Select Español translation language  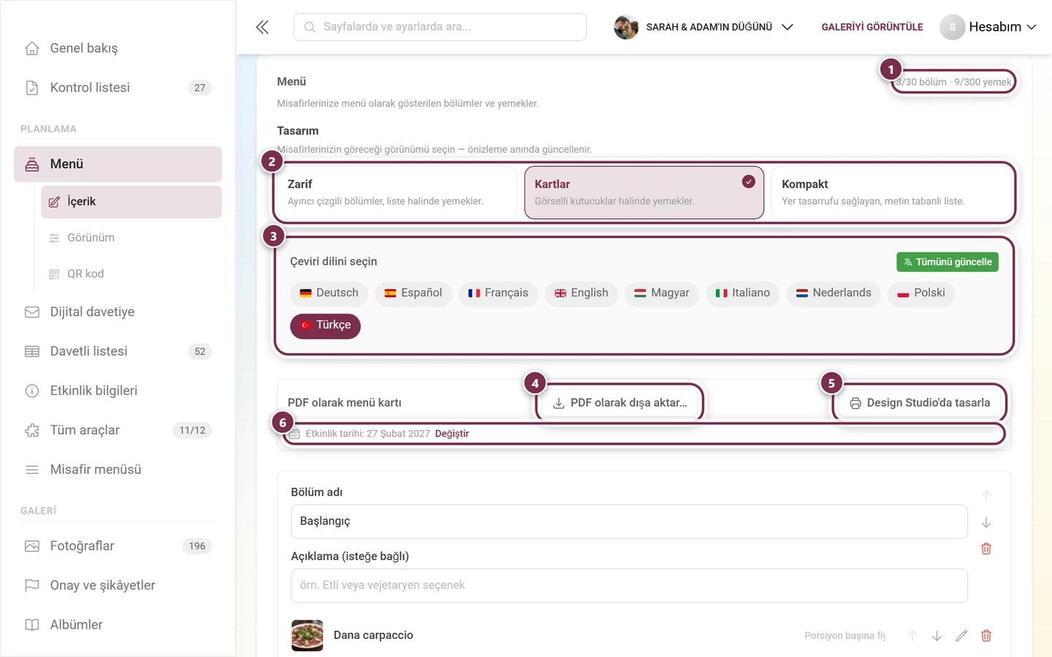pyautogui.click(x=413, y=293)
